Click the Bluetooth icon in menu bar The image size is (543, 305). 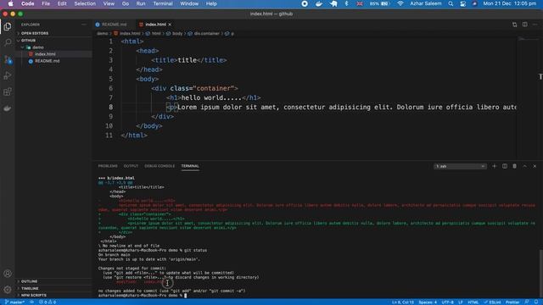pos(346,3)
